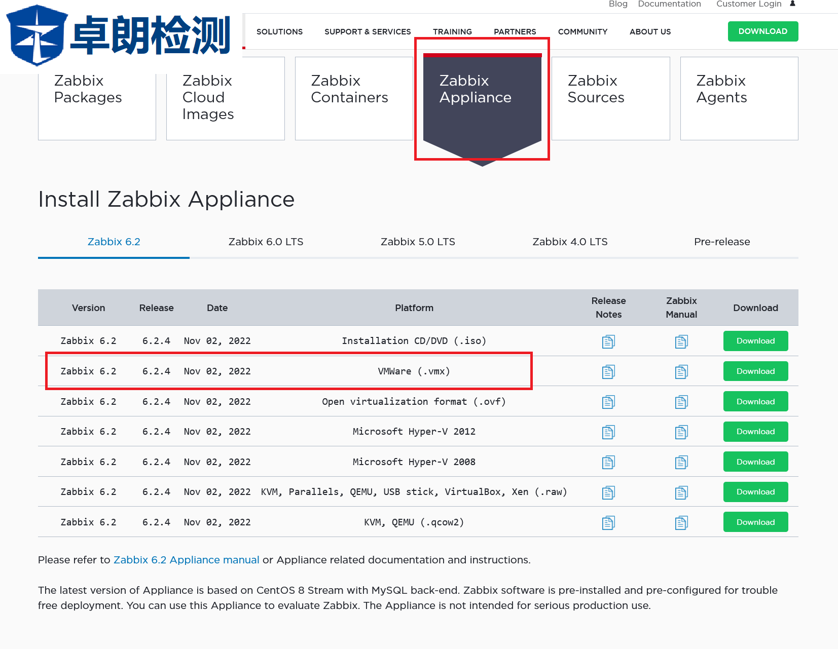Open Zabbix Manual icon for (.raw) row
The height and width of the screenshot is (649, 838).
[681, 492]
